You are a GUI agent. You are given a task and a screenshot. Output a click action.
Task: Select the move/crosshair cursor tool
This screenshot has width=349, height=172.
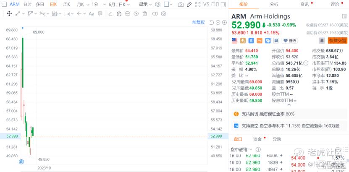tap(9, 14)
